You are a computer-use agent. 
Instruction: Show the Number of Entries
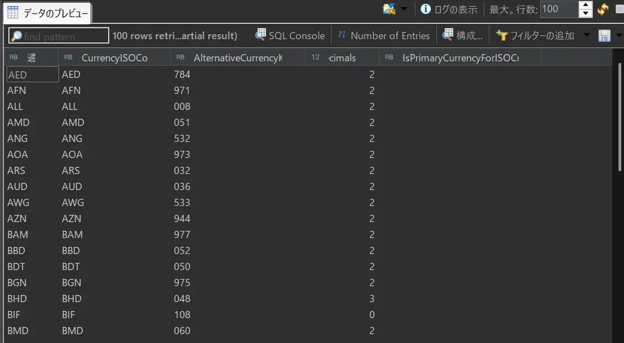(x=384, y=35)
